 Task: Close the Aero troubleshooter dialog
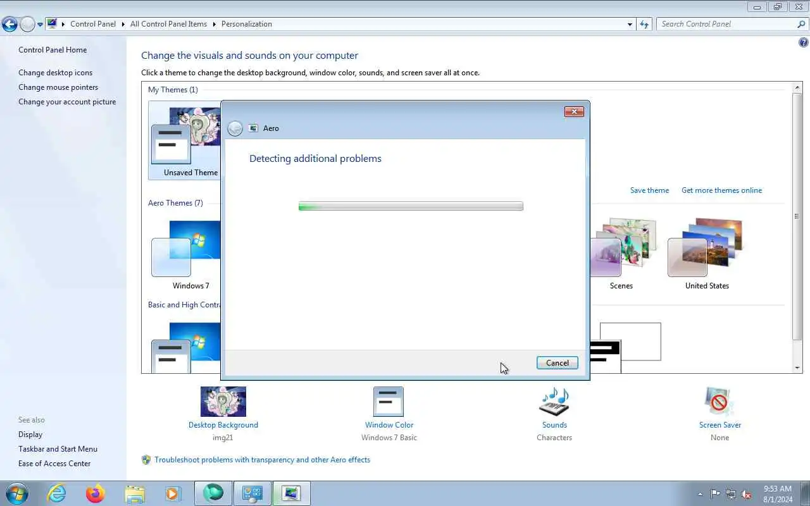click(x=574, y=112)
